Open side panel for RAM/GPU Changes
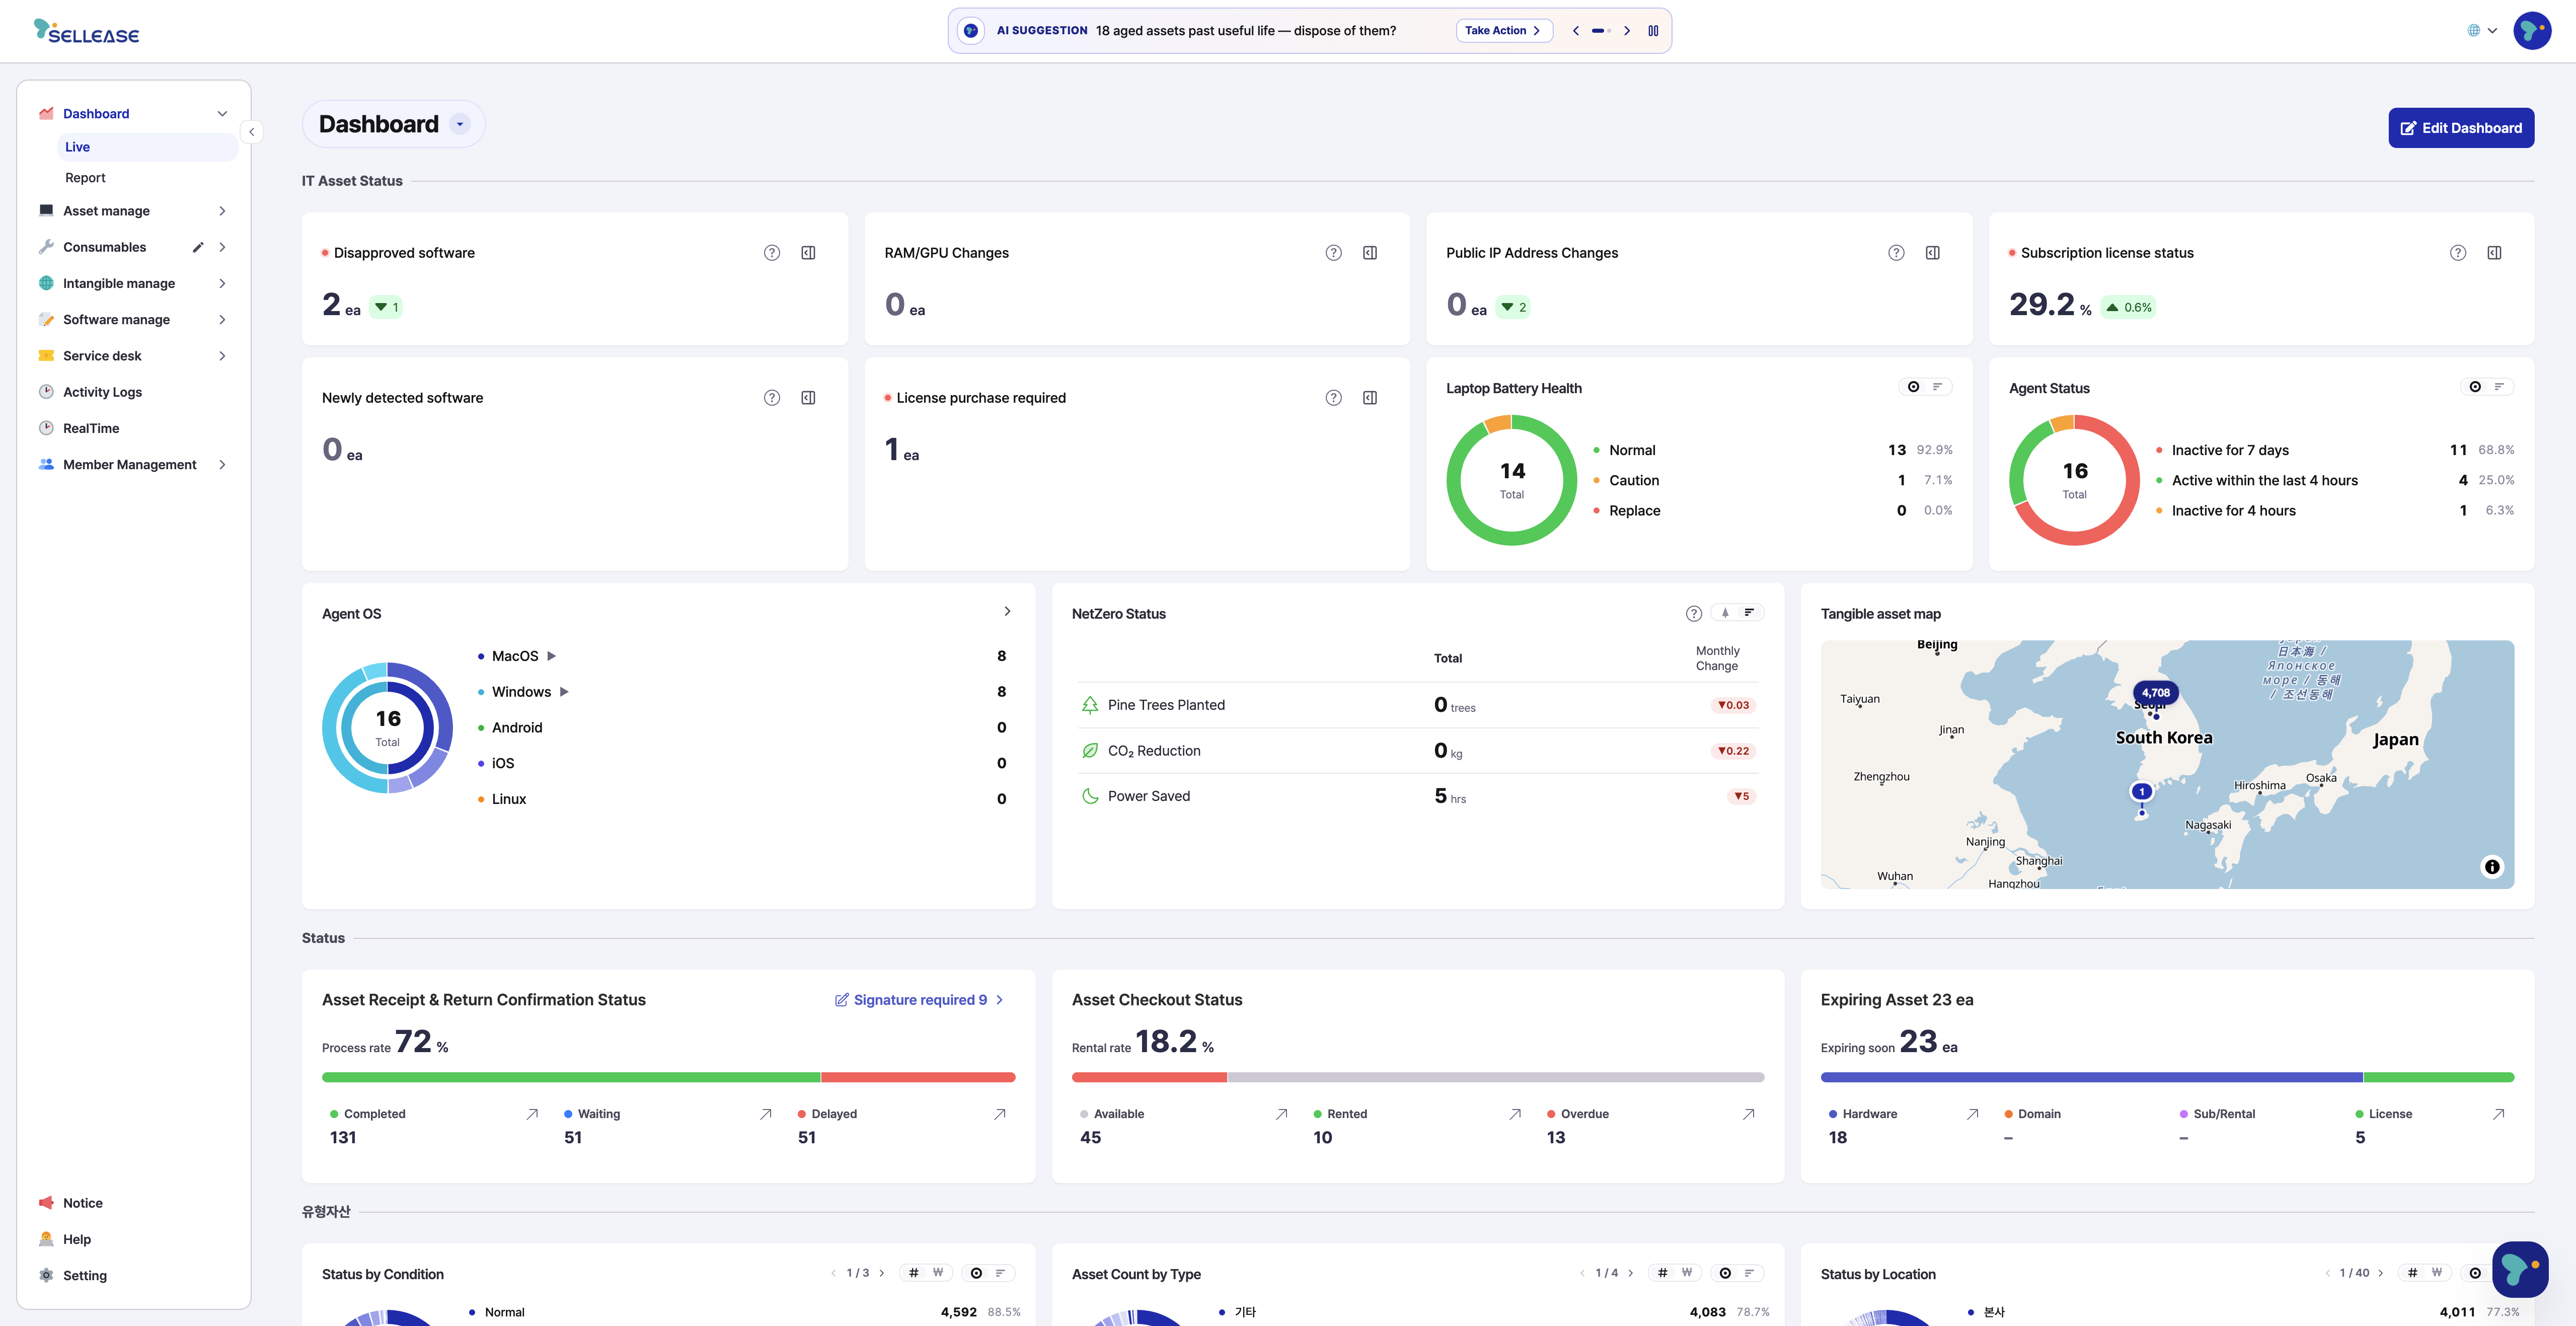Viewport: 2576px width, 1326px height. [x=1370, y=253]
